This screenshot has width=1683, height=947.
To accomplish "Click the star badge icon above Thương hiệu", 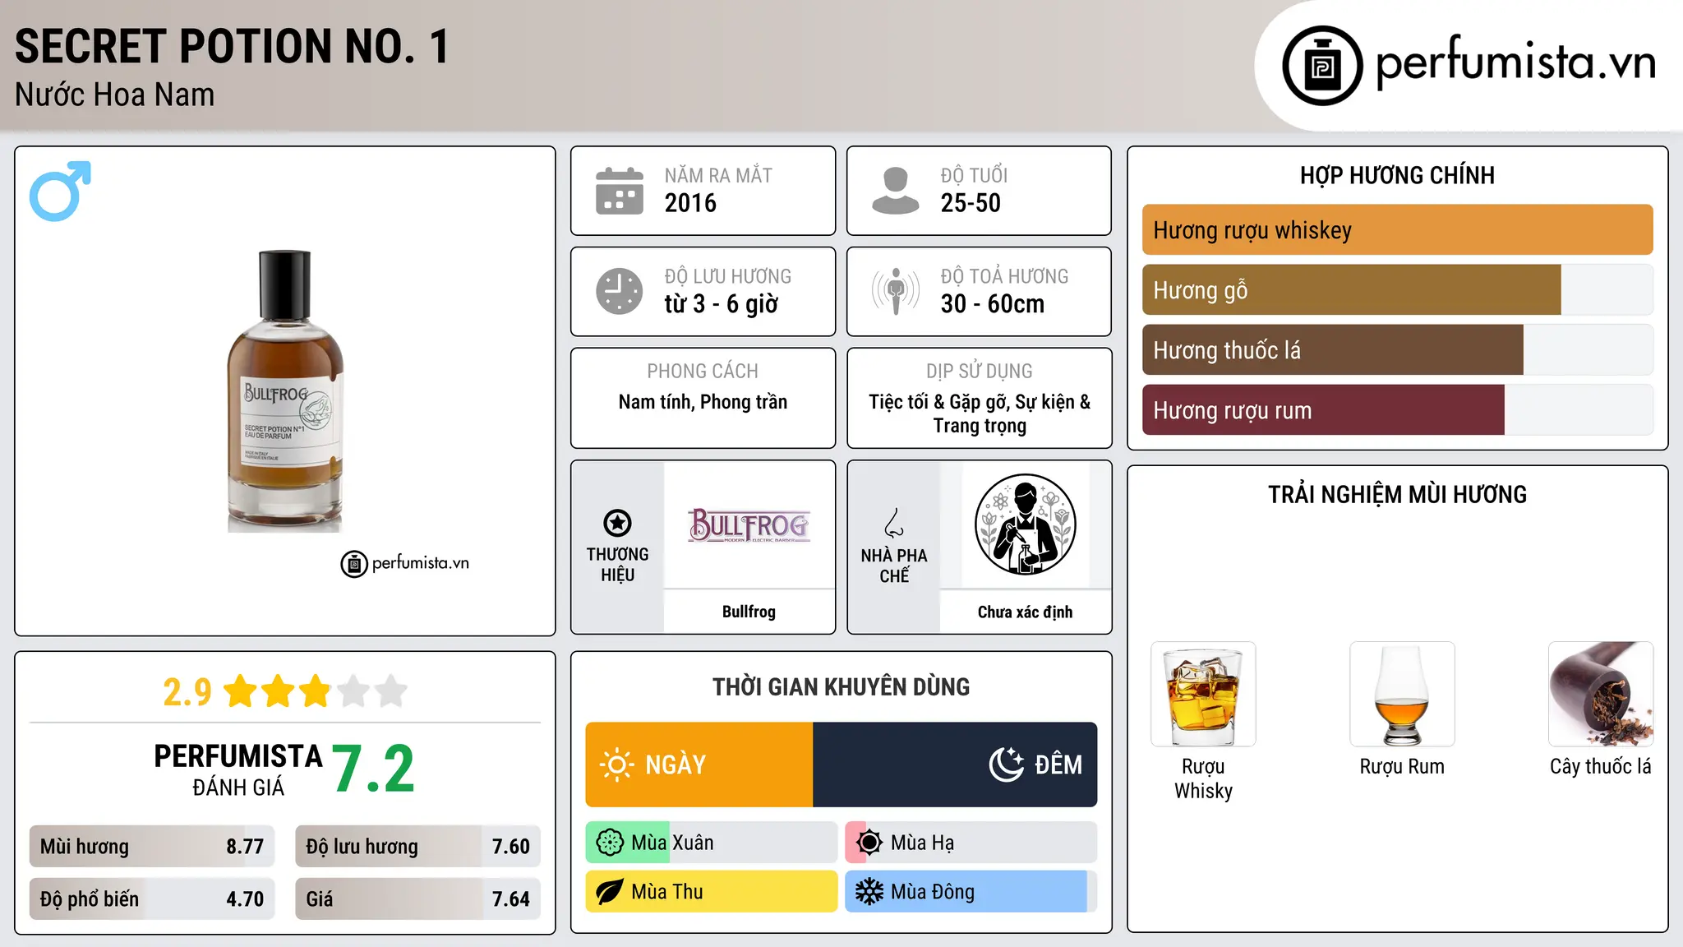I will pos(617,522).
